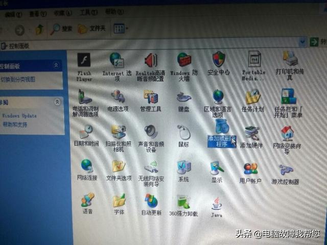Click the 搜索 toolbar button
327x245 pixels.
[x=61, y=29]
